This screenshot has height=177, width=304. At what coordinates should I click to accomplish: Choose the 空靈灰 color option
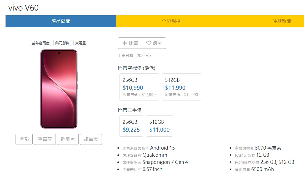(x=45, y=139)
